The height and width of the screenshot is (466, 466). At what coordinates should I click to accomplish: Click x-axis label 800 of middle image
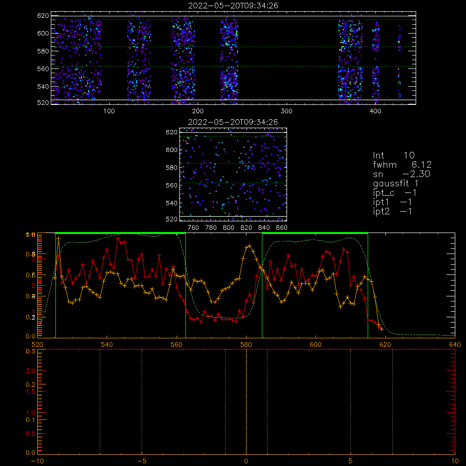[x=228, y=228]
